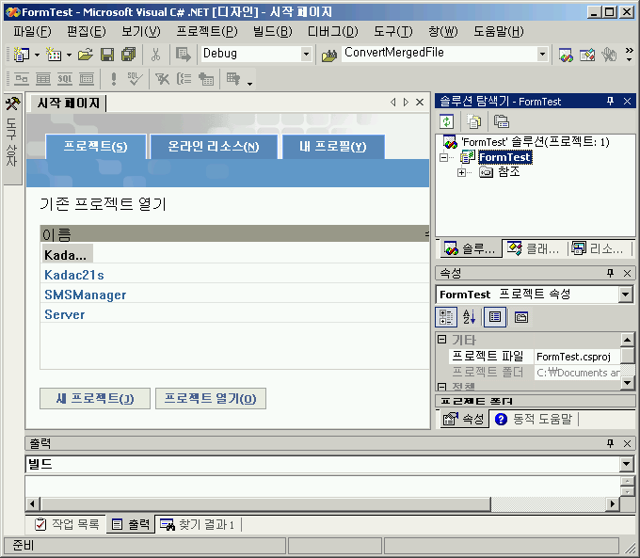Open the Add New Item dropdown arrow
This screenshot has width=640, height=558.
69,55
